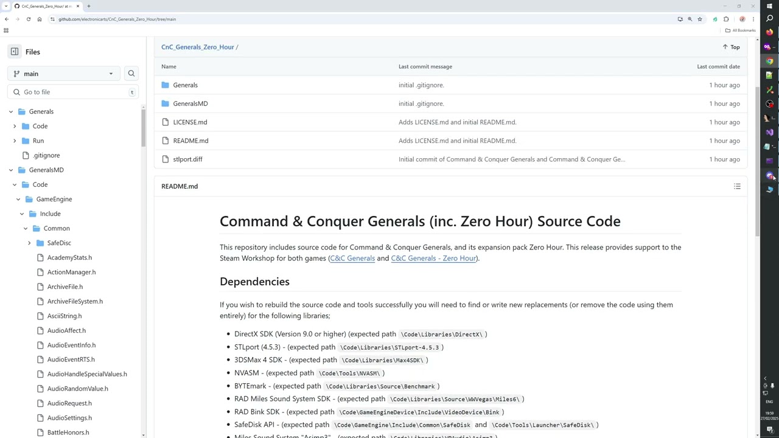Open ActionManager.h in the file tree
The height and width of the screenshot is (438, 779).
tap(71, 272)
